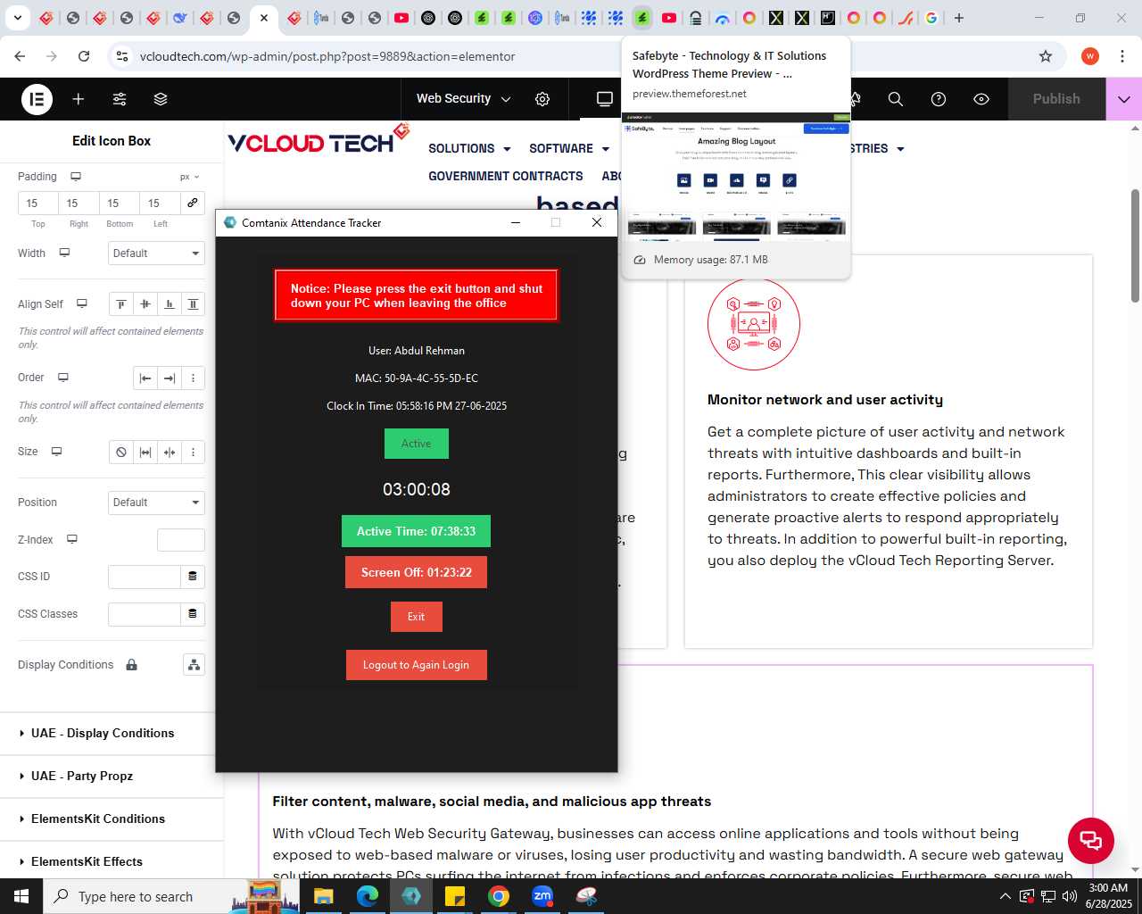Open the Position dropdown
This screenshot has height=914, width=1142.
156,503
